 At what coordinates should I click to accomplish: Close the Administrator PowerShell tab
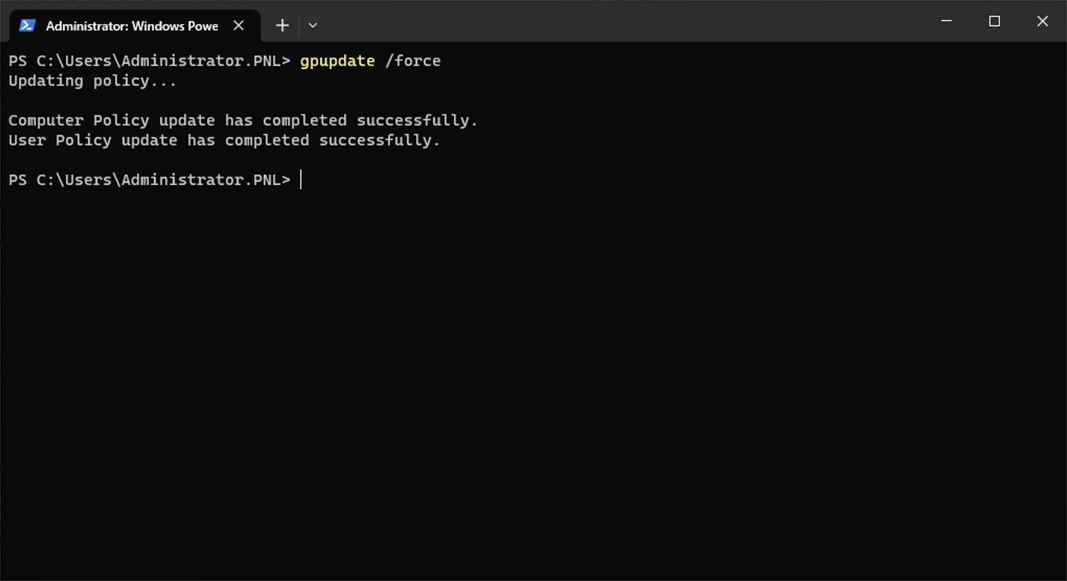pos(239,25)
